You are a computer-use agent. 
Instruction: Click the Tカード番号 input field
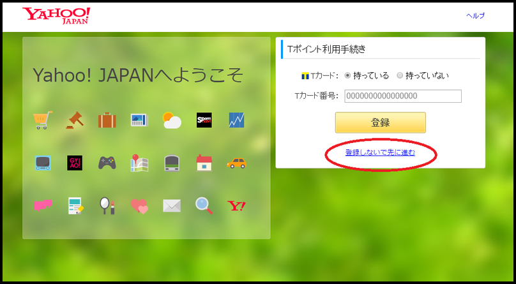[403, 96]
